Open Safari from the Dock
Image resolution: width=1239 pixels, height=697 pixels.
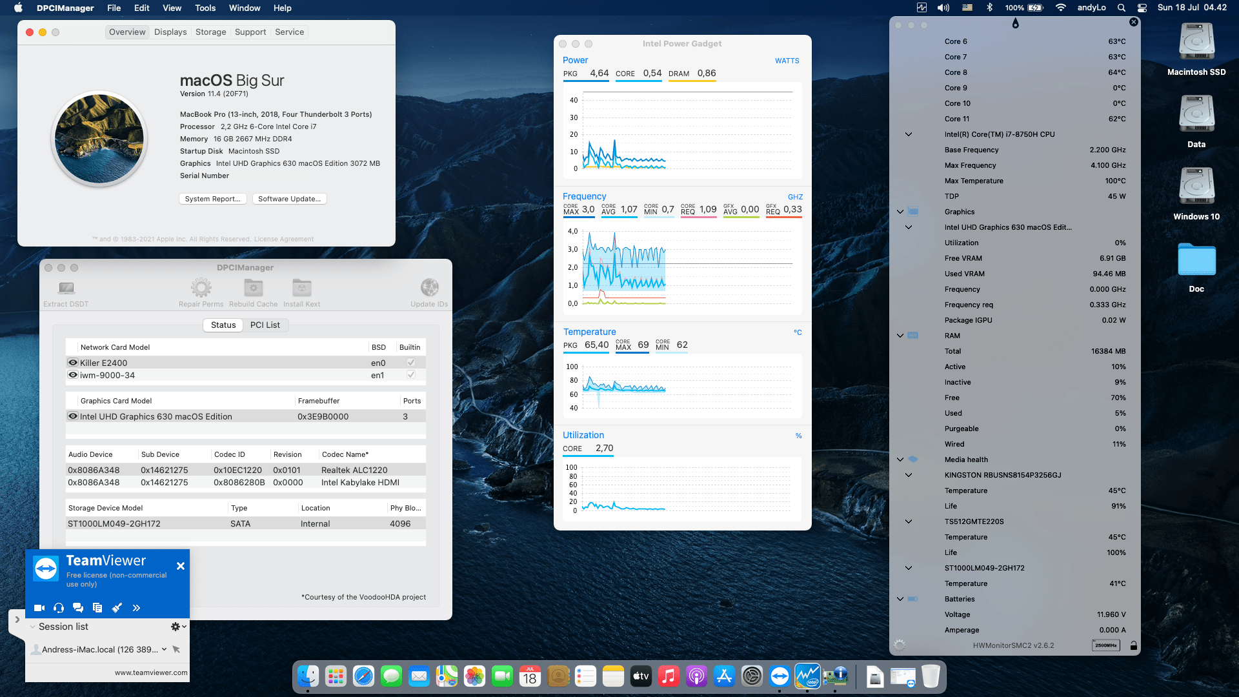click(x=363, y=676)
